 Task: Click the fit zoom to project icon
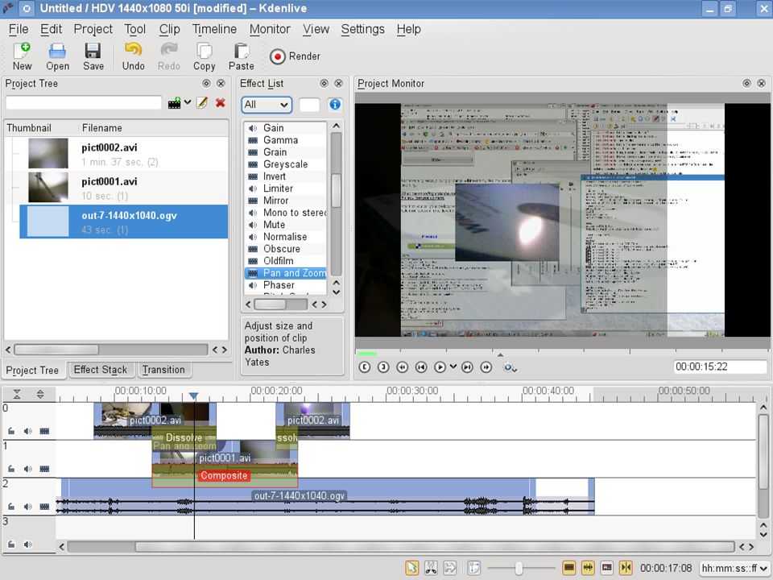pyautogui.click(x=473, y=568)
